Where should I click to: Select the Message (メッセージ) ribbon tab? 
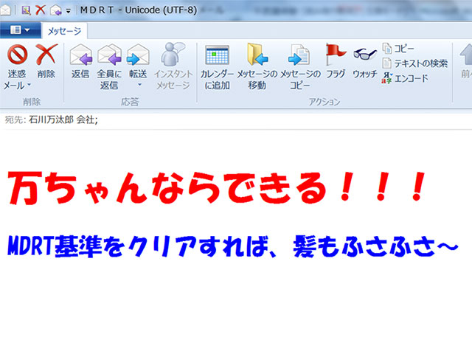point(64,31)
